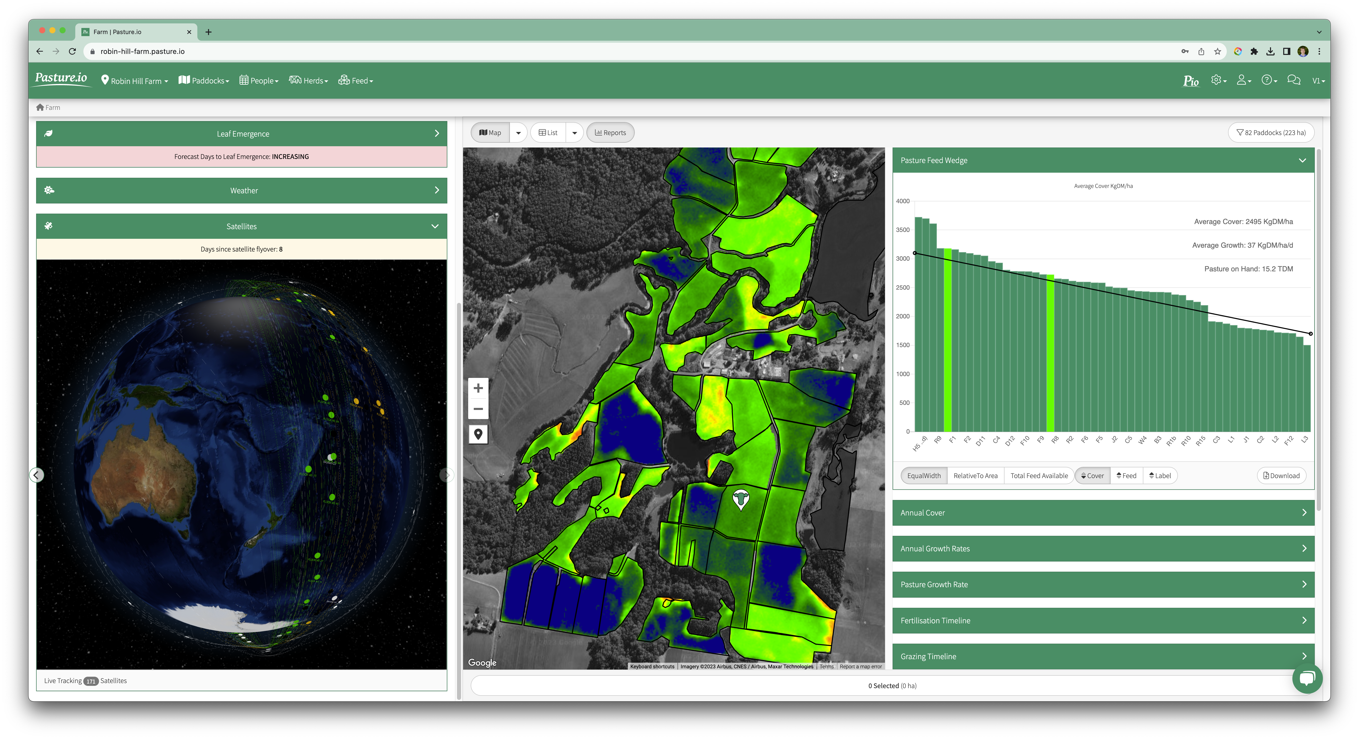Switch to List view
The height and width of the screenshot is (739, 1359).
pos(548,133)
